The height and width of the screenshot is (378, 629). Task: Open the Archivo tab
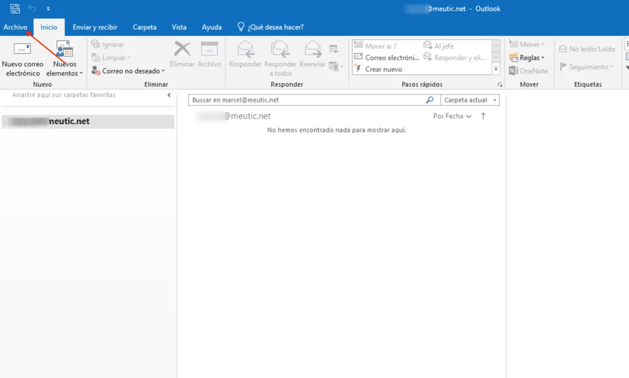pyautogui.click(x=15, y=27)
